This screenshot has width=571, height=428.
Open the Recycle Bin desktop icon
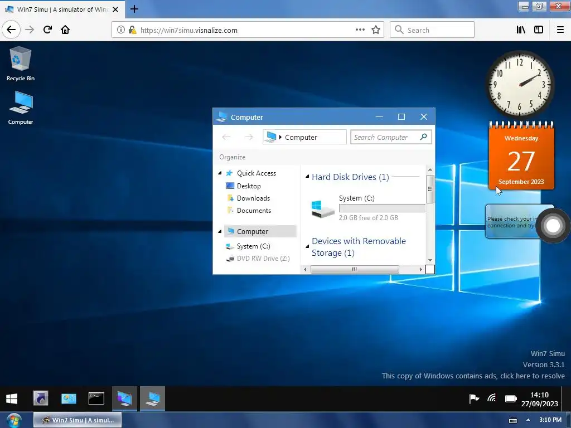pyautogui.click(x=21, y=64)
